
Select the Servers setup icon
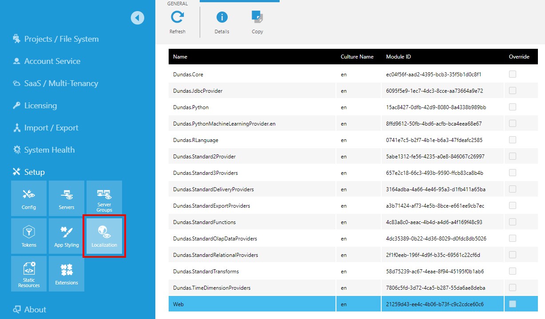point(66,198)
